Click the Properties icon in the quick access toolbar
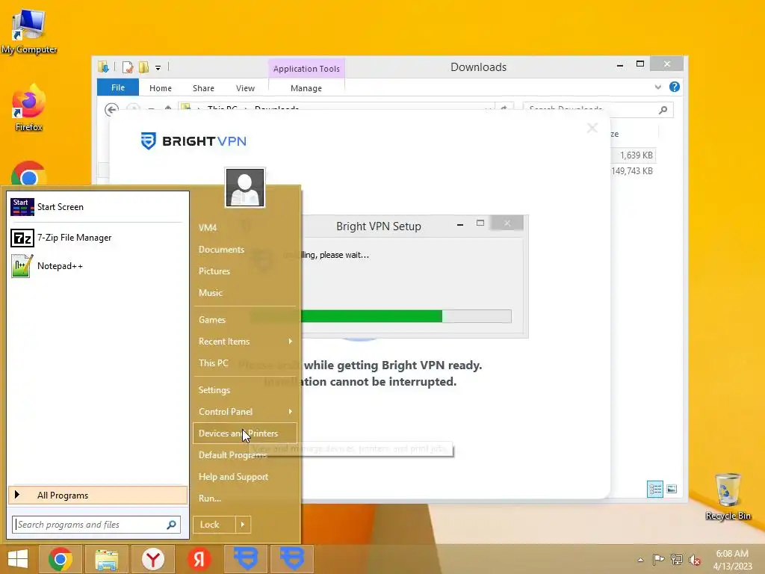This screenshot has height=574, width=765. point(127,67)
